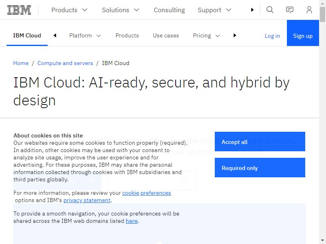The width and height of the screenshot is (326, 244).
Task: Open Products in IBM Cloud subnav
Action: click(x=127, y=35)
